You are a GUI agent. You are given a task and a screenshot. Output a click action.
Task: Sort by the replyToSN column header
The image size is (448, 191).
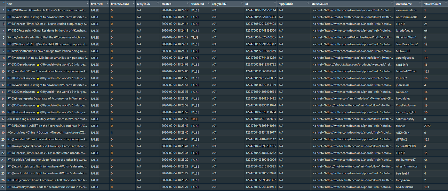148,4
